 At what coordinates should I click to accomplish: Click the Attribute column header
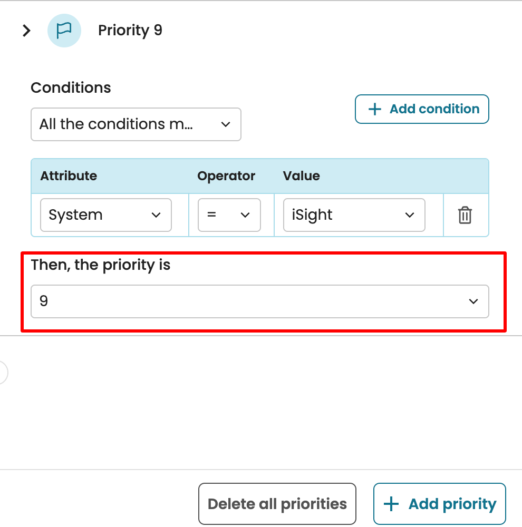[69, 176]
